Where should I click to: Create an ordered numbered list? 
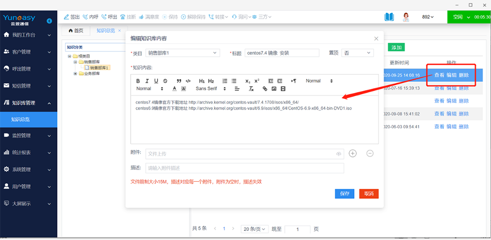coord(225,81)
